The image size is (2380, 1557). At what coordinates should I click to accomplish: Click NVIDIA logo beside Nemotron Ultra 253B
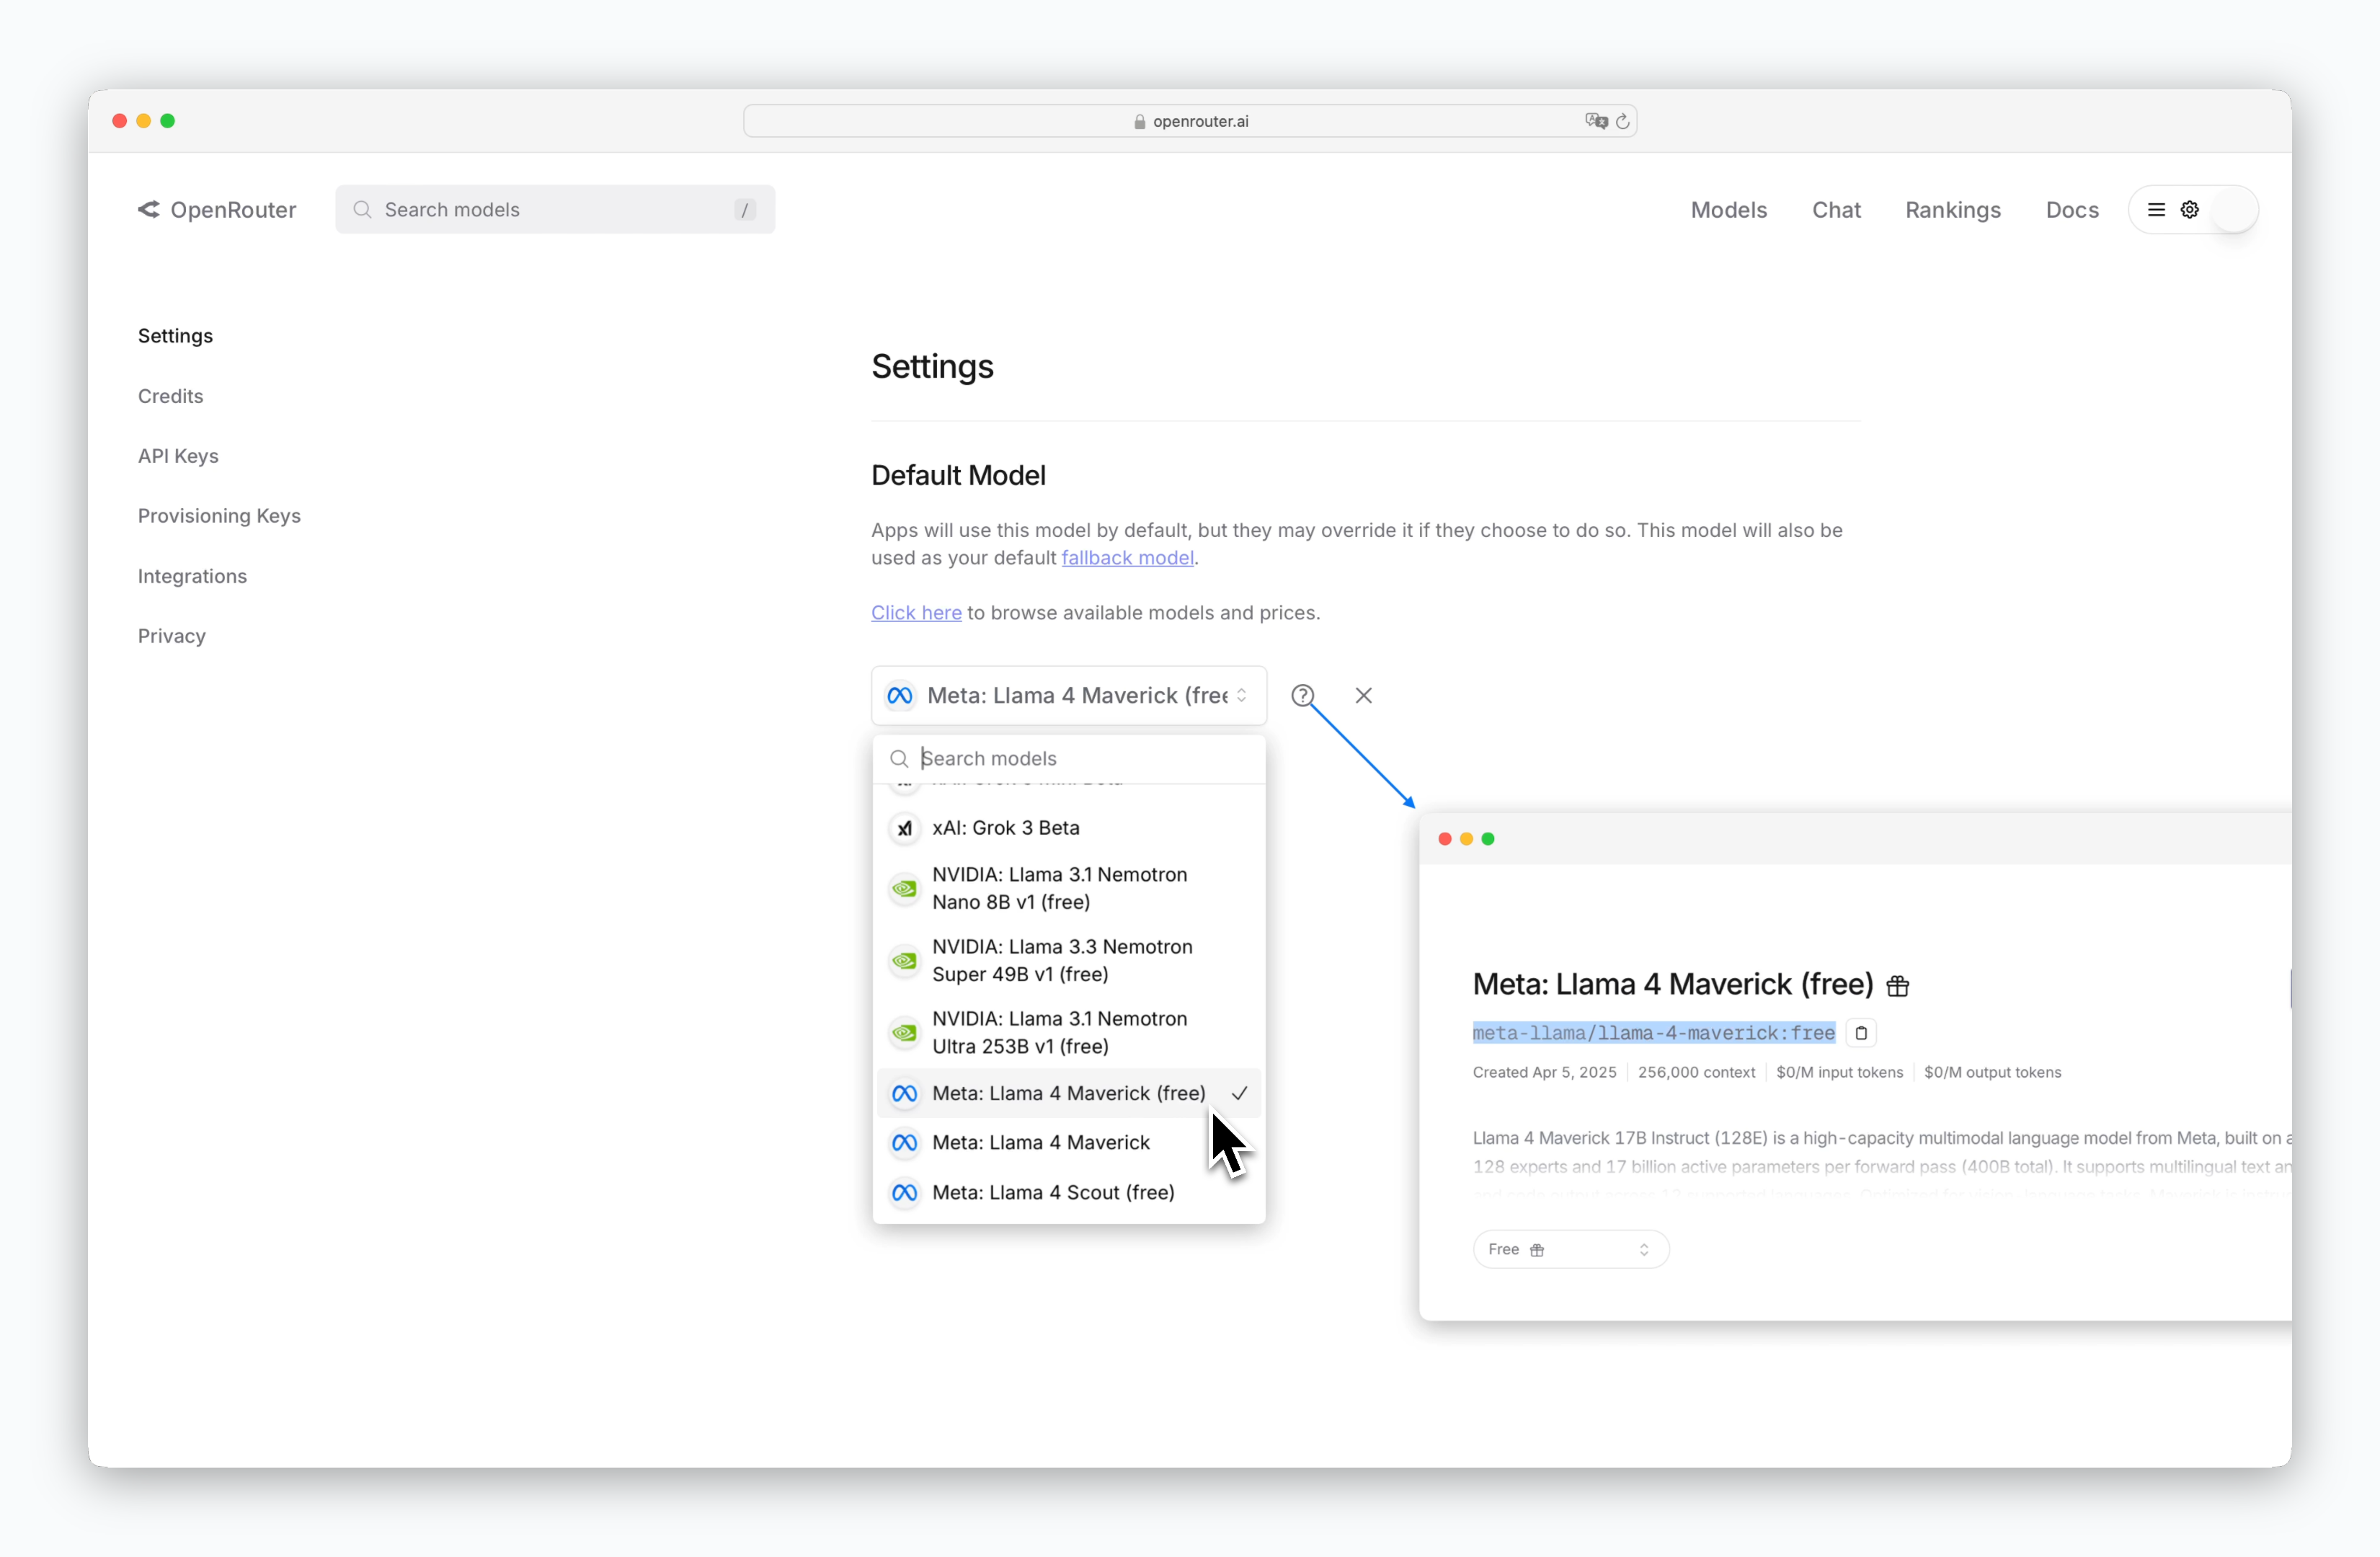click(x=904, y=1032)
